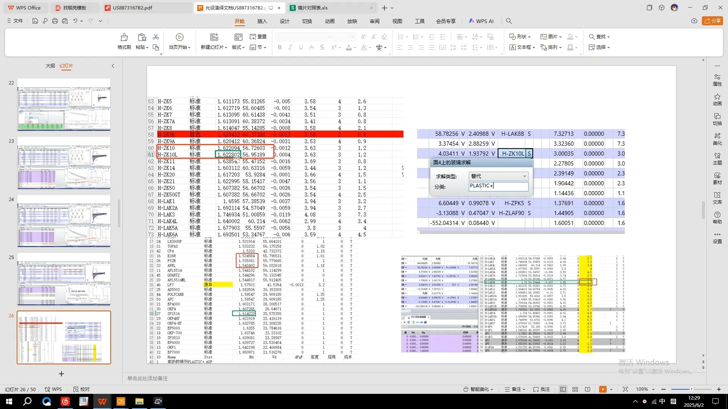
Task: Expand the New Slide (新建幻灯片) dropdown
Action: pyautogui.click(x=226, y=47)
